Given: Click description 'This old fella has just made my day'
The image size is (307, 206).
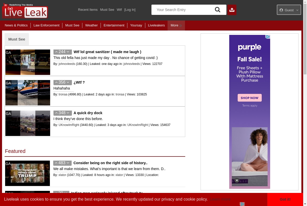Looking at the screenshot, I should (x=105, y=58).
